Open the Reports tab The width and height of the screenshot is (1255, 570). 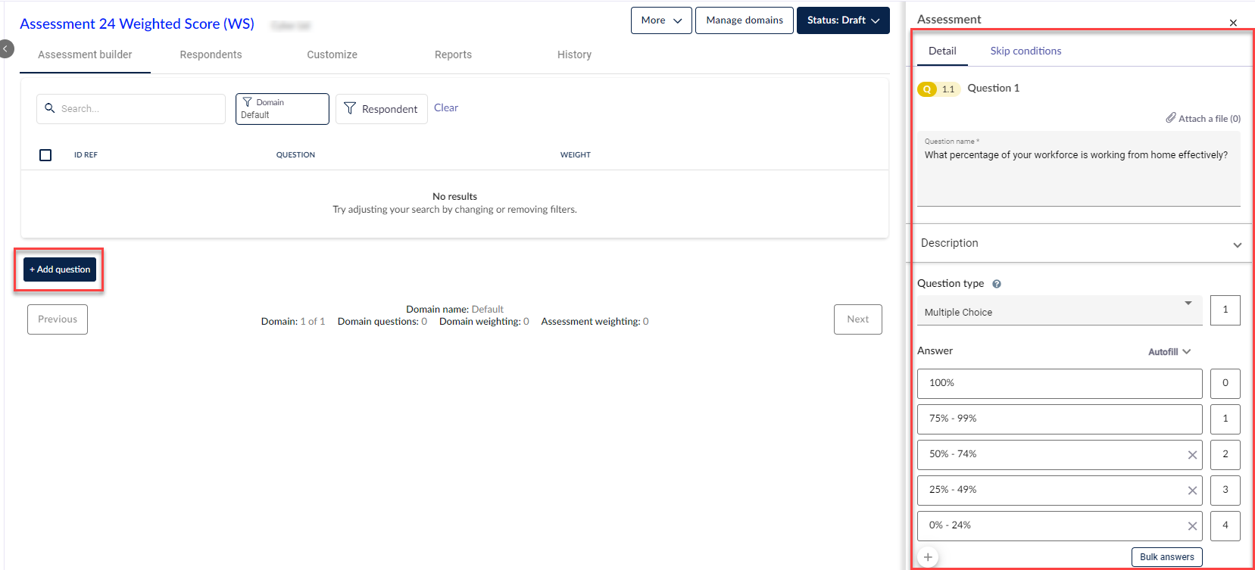(453, 55)
